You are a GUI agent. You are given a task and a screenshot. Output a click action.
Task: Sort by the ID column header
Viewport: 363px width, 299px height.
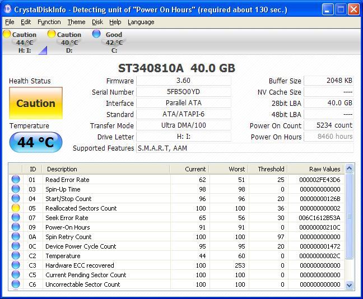point(32,169)
